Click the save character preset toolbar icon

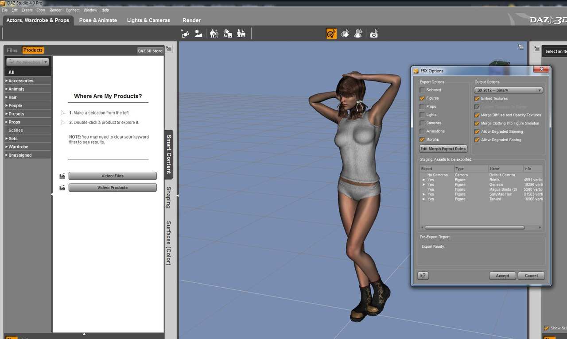coord(241,33)
